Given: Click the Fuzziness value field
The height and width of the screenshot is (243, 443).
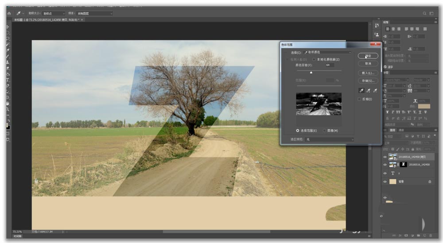Looking at the screenshot, I should (330, 65).
